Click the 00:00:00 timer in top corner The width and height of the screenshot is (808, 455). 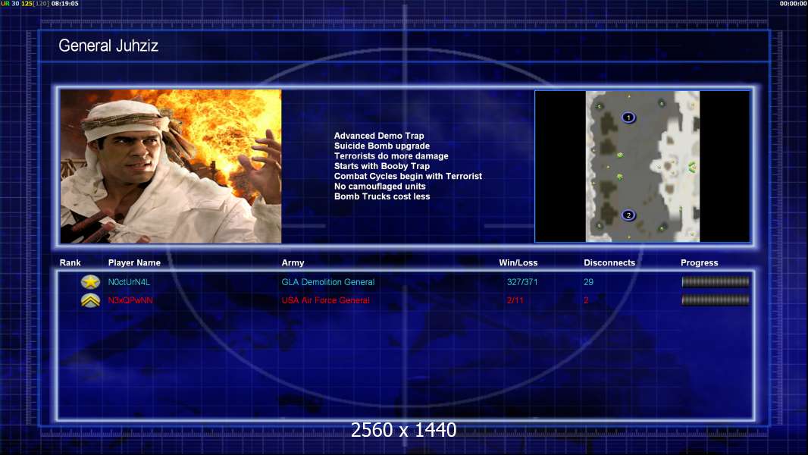(793, 4)
